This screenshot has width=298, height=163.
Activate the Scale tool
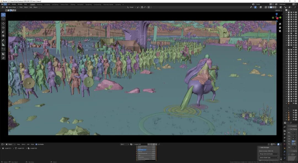point(3,31)
